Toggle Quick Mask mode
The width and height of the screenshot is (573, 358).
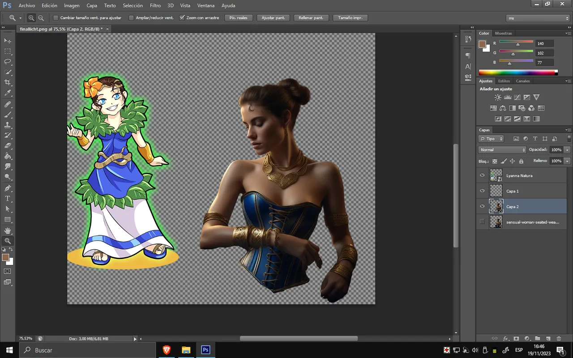pyautogui.click(x=8, y=271)
